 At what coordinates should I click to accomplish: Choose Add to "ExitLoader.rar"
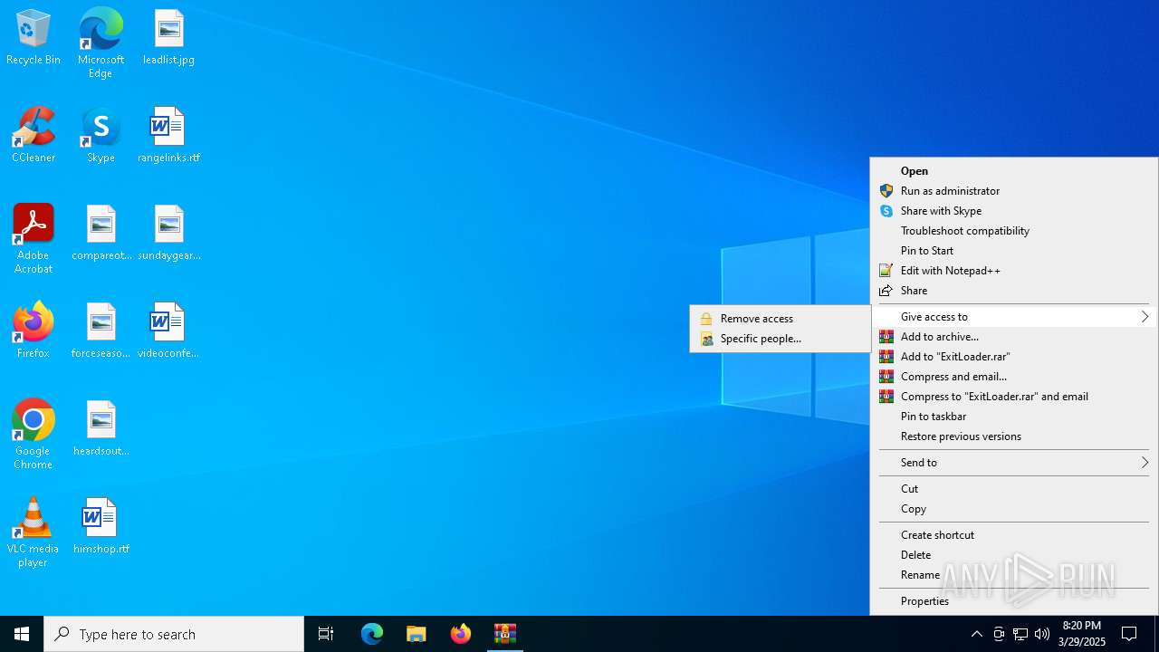tap(1013, 357)
